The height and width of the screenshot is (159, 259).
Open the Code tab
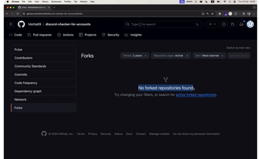16,35
